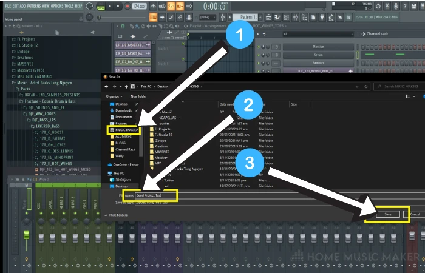Open the VIEW menu
425x273 pixels.
tap(46, 6)
